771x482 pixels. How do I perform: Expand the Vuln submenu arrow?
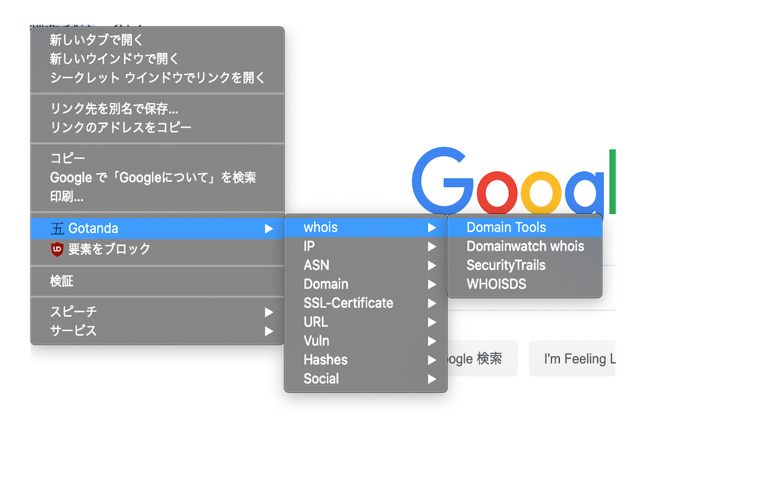pyautogui.click(x=432, y=341)
